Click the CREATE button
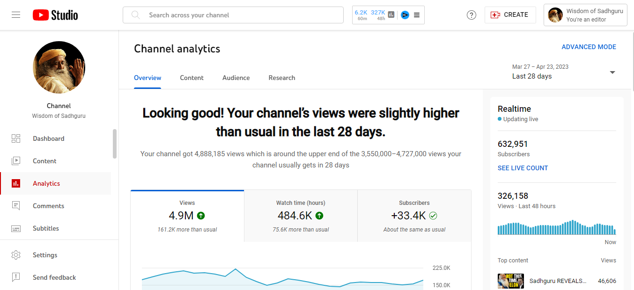The height and width of the screenshot is (290, 634). pyautogui.click(x=509, y=15)
